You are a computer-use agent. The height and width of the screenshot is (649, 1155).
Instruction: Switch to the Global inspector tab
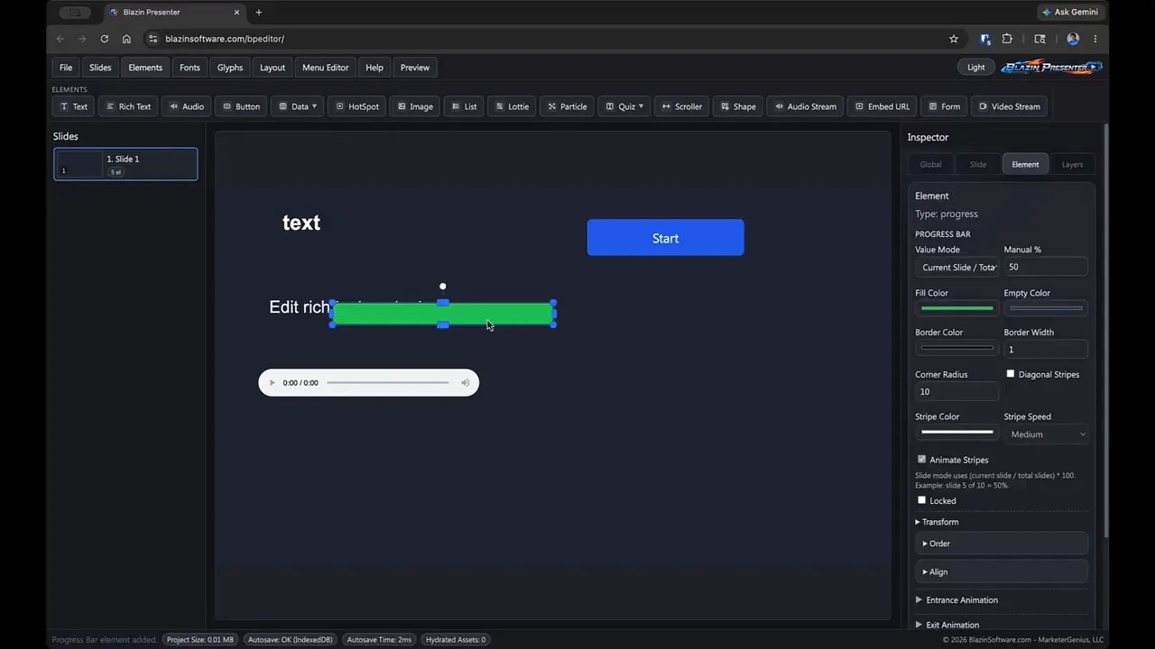(x=930, y=164)
